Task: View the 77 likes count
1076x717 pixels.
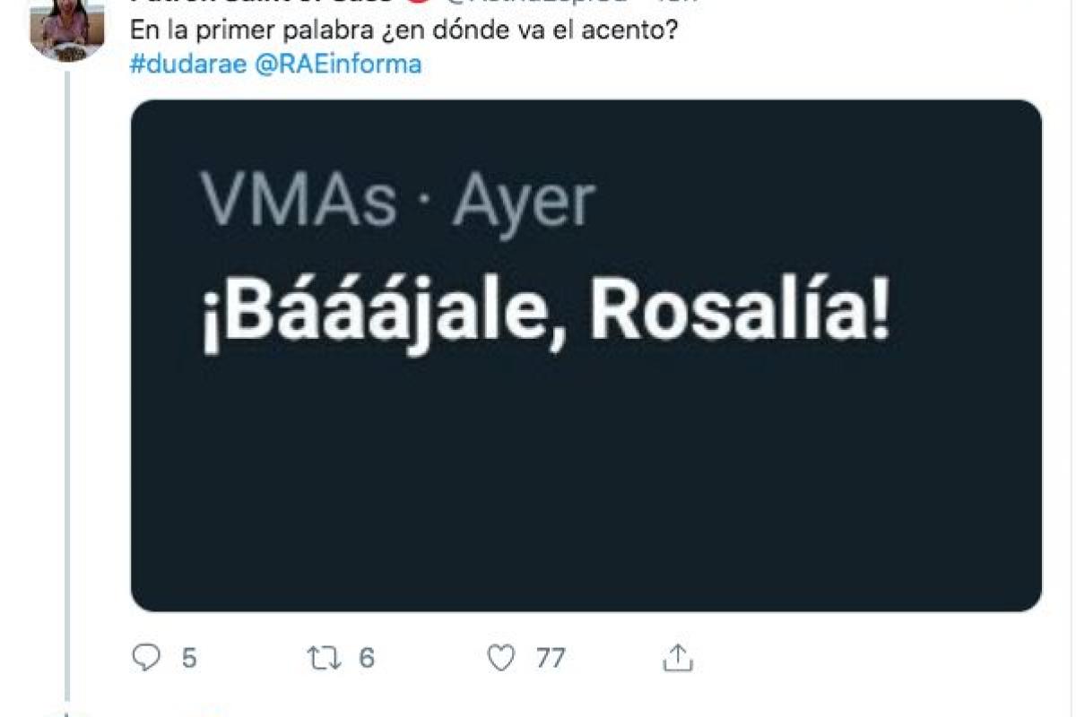Action: [x=550, y=659]
